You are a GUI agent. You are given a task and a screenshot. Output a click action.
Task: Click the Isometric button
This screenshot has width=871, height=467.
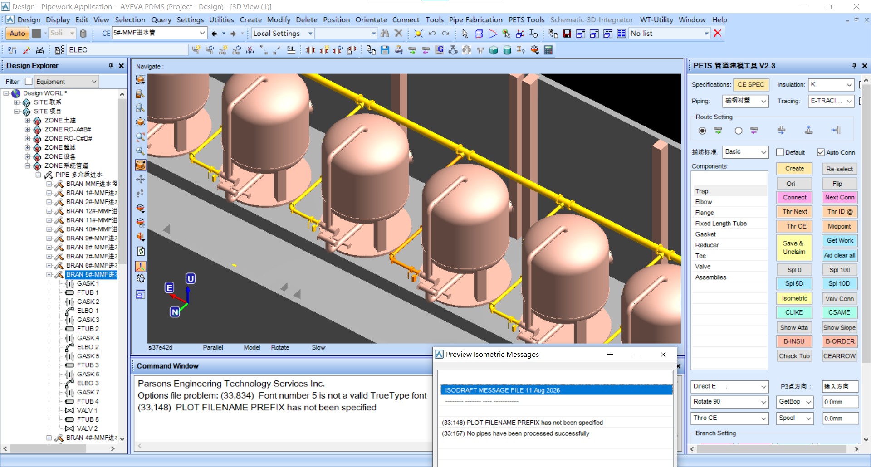point(794,298)
